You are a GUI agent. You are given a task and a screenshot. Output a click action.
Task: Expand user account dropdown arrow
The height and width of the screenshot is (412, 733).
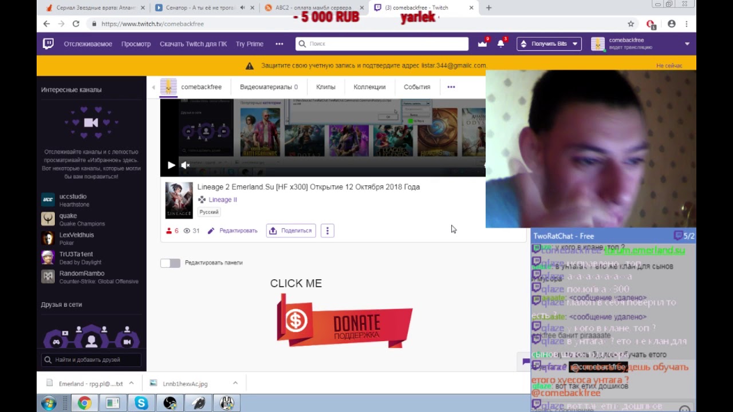pos(687,43)
